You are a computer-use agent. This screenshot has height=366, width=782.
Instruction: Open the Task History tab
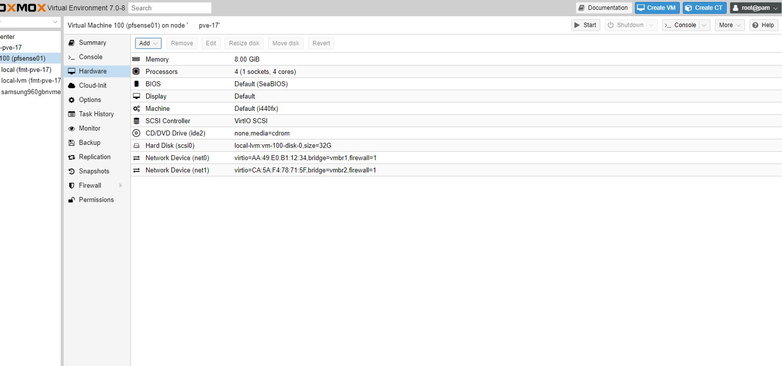pyautogui.click(x=97, y=114)
